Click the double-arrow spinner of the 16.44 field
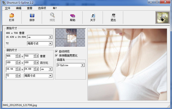 point(19,69)
